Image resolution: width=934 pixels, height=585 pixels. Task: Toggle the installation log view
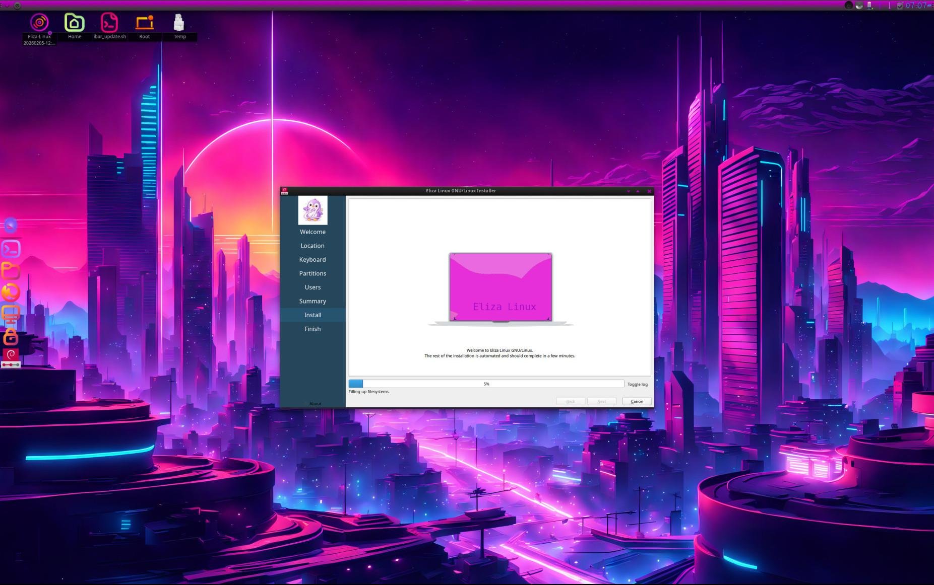(x=637, y=385)
